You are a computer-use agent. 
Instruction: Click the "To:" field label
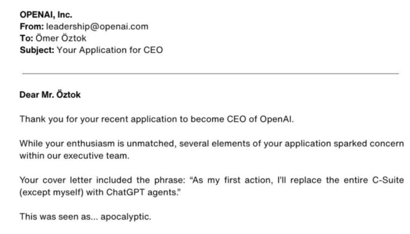(26, 38)
